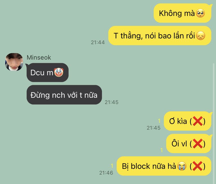The height and width of the screenshot is (184, 216).
Task: Tap the Minseok sender name
Action: coord(39,57)
